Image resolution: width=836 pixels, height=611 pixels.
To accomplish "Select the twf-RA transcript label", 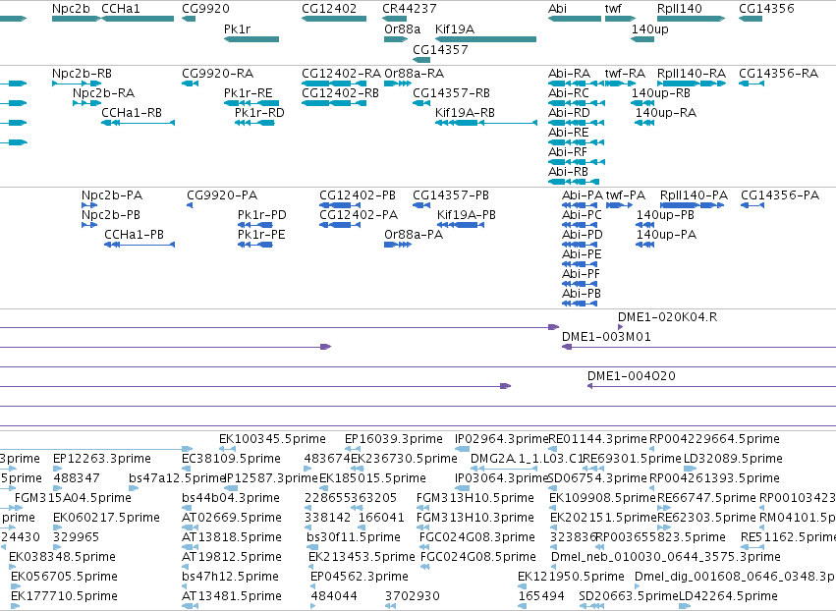I will [626, 73].
